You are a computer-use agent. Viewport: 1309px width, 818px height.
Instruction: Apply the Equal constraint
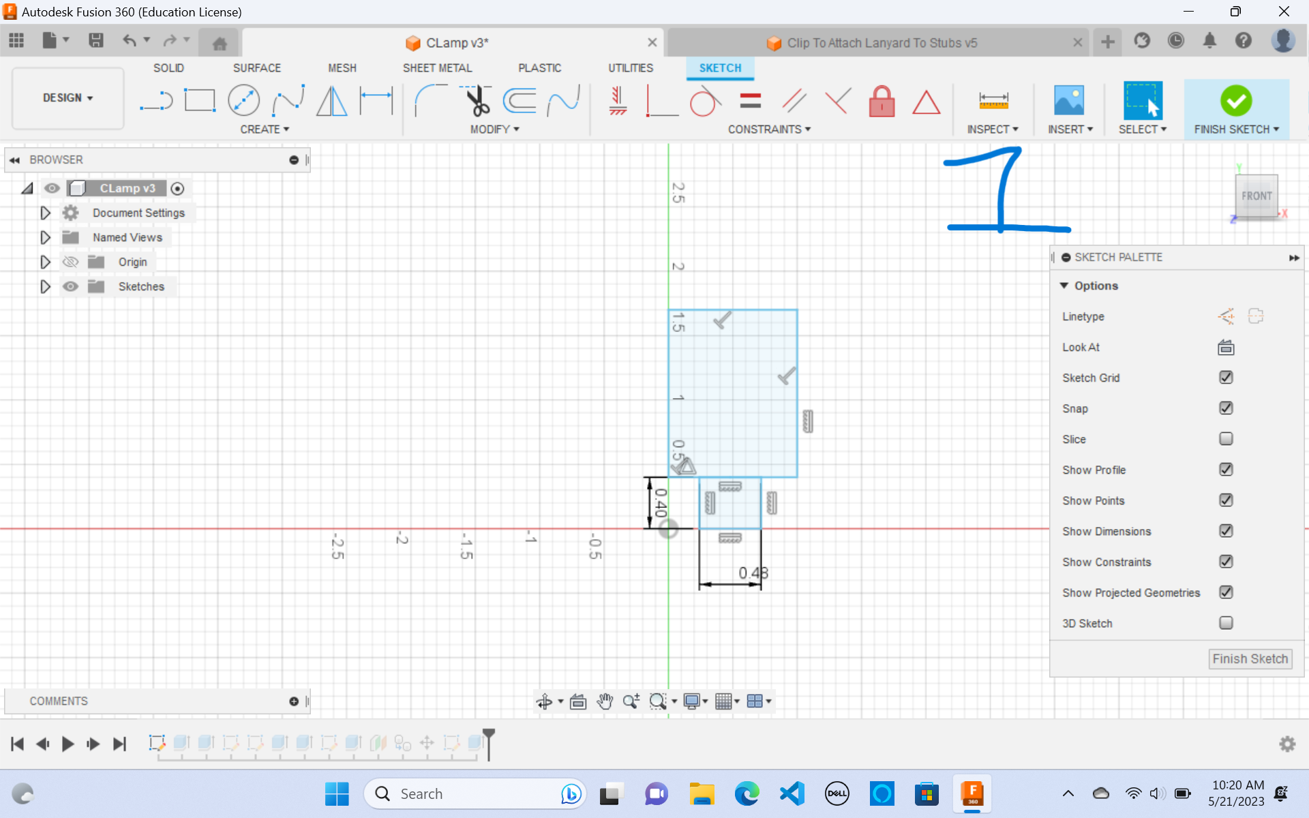tap(749, 100)
